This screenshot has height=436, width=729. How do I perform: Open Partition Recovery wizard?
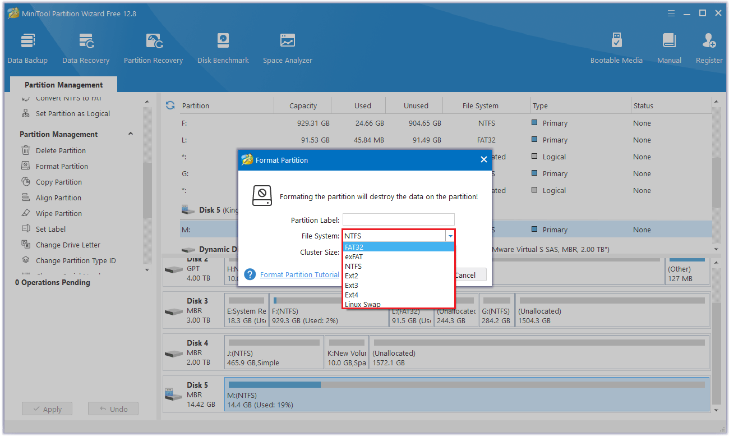click(153, 48)
